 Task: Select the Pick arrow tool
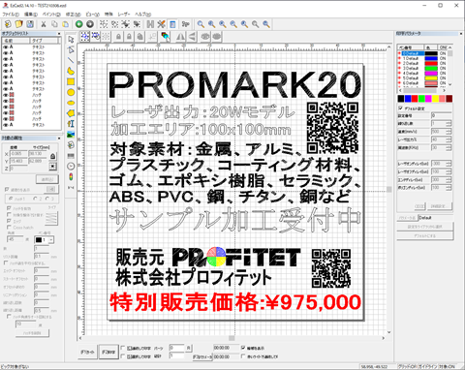pyautogui.click(x=71, y=40)
